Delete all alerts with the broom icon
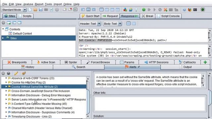The height and width of the screenshot is (119, 212). click(x=24, y=73)
